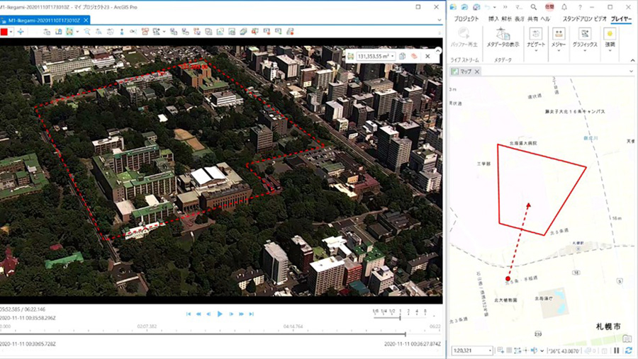Close the Map (マップ) view tab
The image size is (638, 359).
click(x=477, y=72)
